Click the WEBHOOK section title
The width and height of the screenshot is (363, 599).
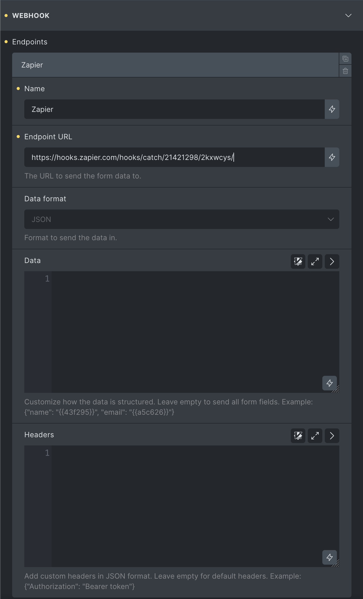(x=31, y=16)
